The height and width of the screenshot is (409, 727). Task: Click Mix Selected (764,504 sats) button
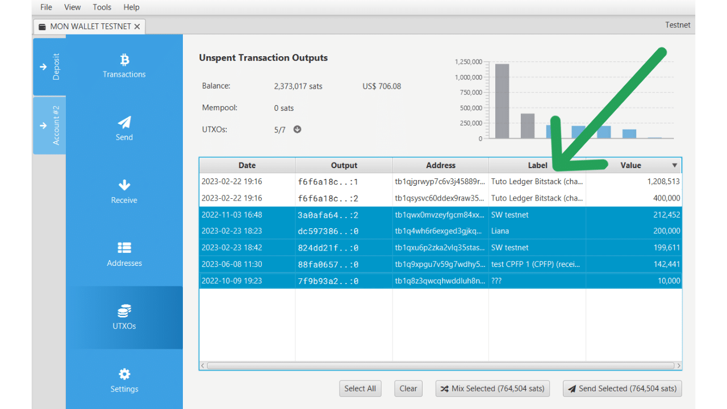click(492, 389)
